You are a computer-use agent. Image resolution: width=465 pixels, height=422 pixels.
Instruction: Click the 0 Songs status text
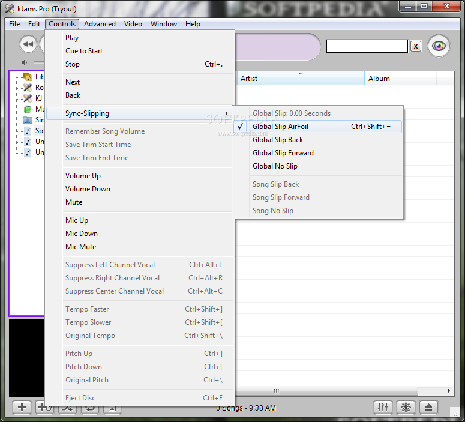coord(246,408)
